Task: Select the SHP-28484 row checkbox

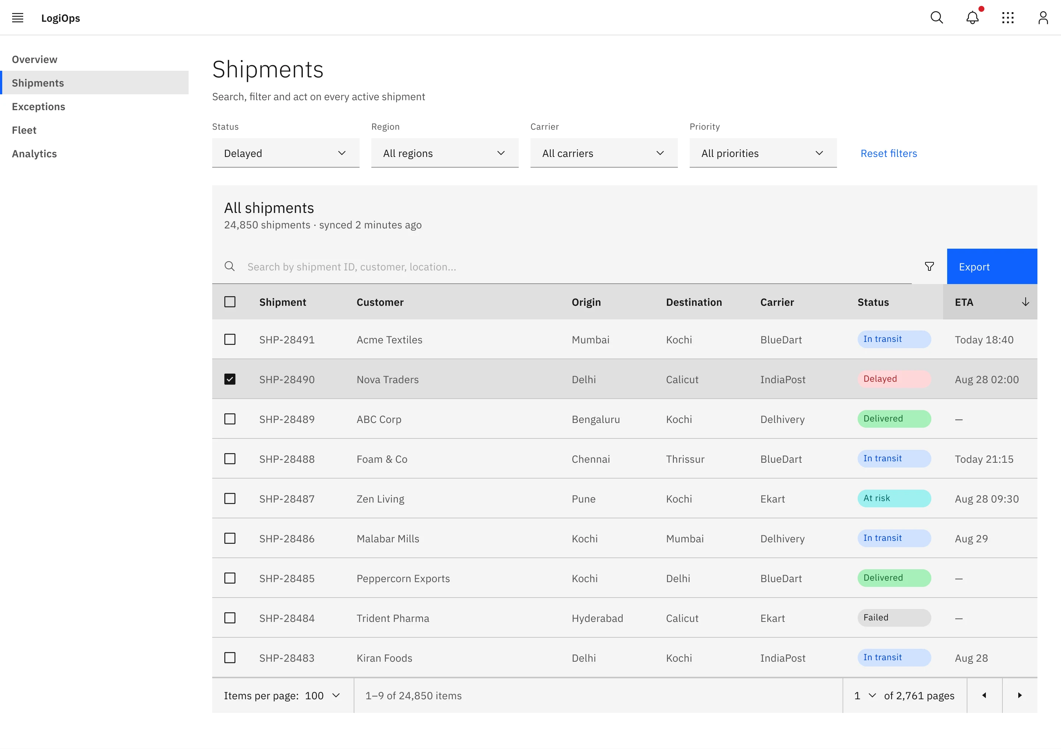Action: tap(230, 618)
